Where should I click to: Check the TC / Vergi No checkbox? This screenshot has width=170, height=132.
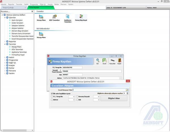(52, 97)
